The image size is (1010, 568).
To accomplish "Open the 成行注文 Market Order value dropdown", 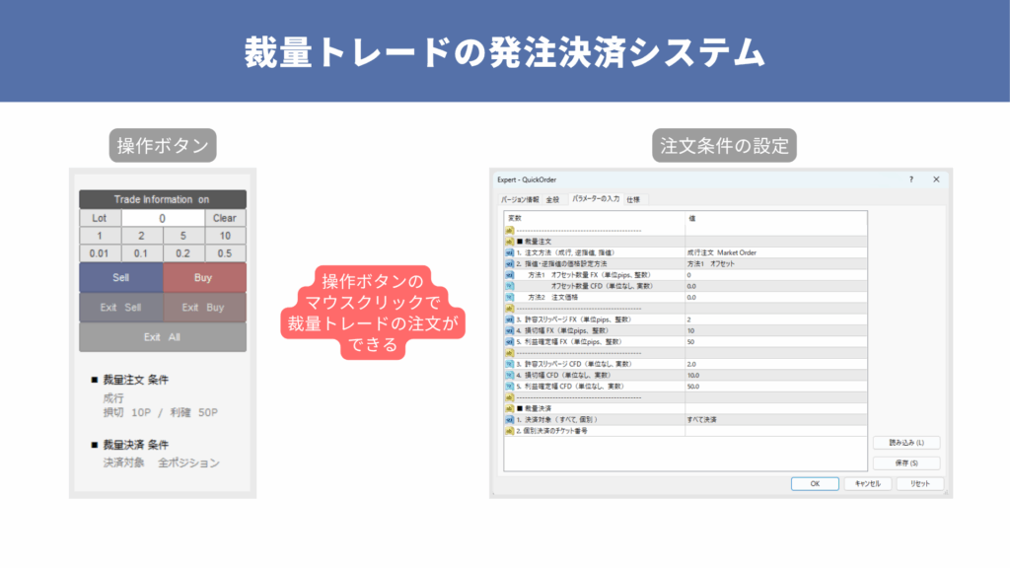I will pyautogui.click(x=777, y=252).
